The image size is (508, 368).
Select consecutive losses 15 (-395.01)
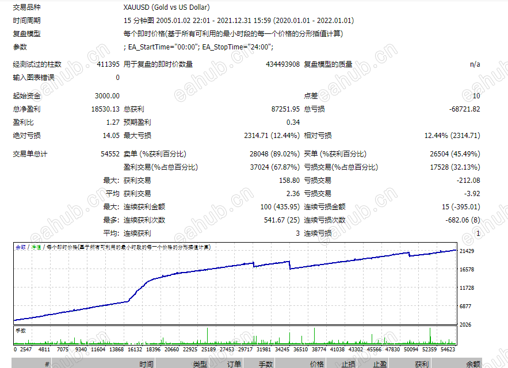point(461,207)
